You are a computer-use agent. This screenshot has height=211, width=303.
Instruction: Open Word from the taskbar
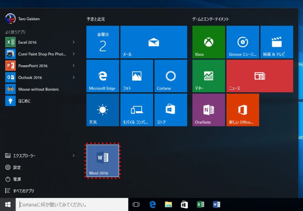click(x=216, y=205)
